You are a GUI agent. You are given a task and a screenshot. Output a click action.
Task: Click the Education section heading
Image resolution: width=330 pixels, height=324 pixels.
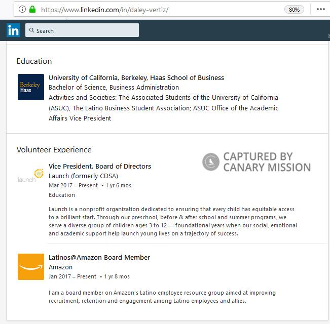coord(34,61)
